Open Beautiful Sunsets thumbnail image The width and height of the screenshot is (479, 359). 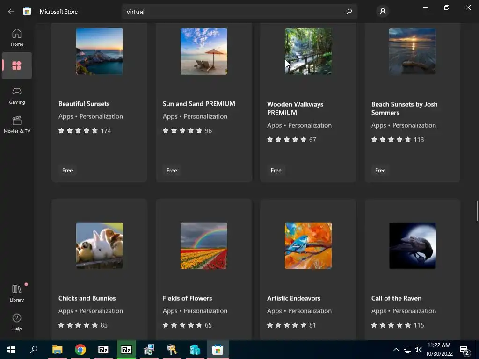pos(100,51)
